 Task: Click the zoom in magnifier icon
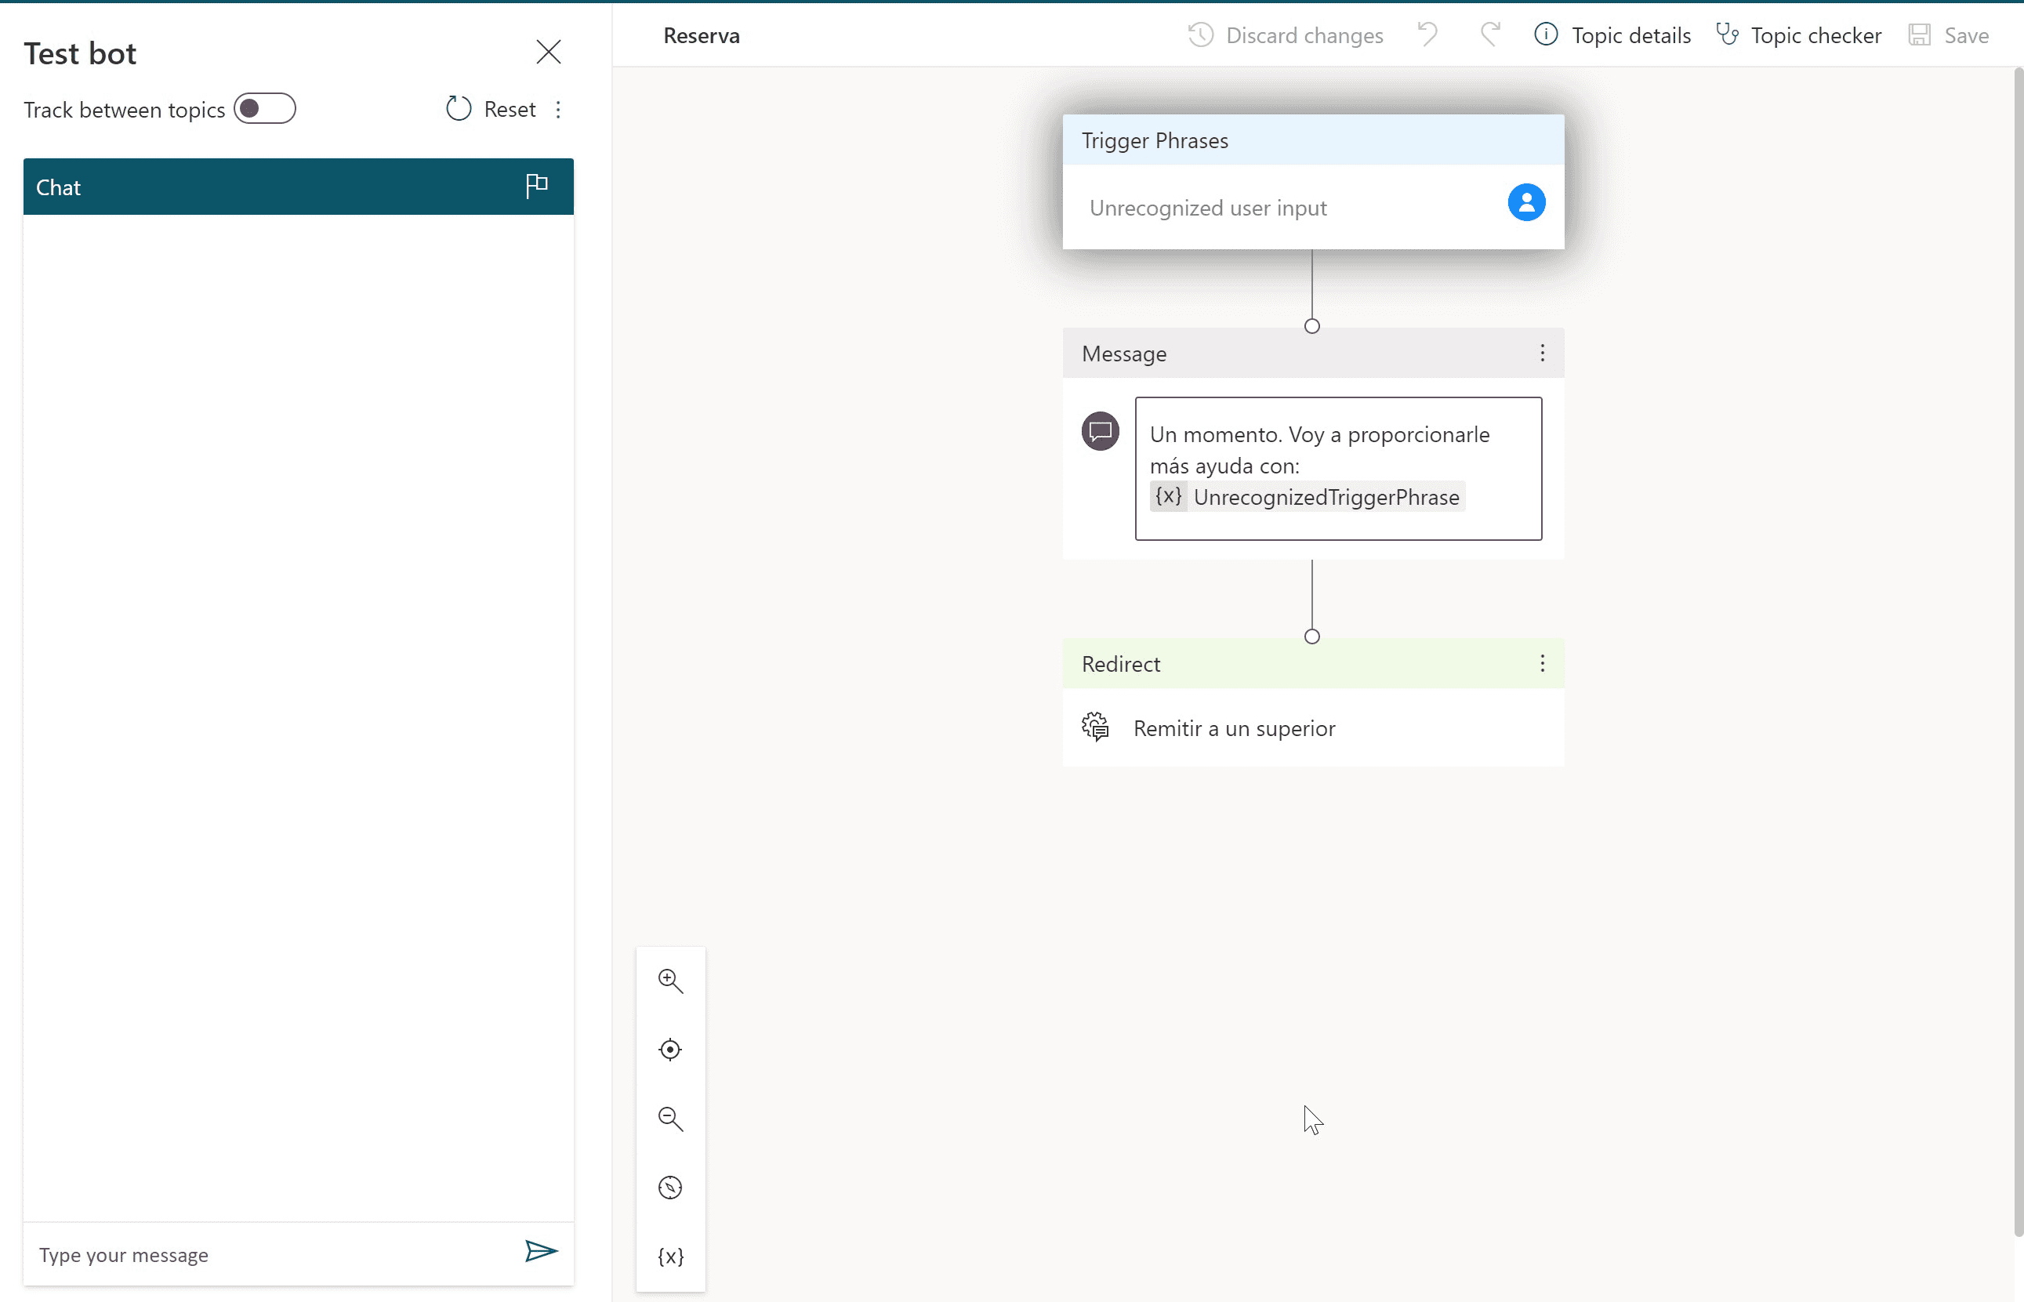pos(670,981)
